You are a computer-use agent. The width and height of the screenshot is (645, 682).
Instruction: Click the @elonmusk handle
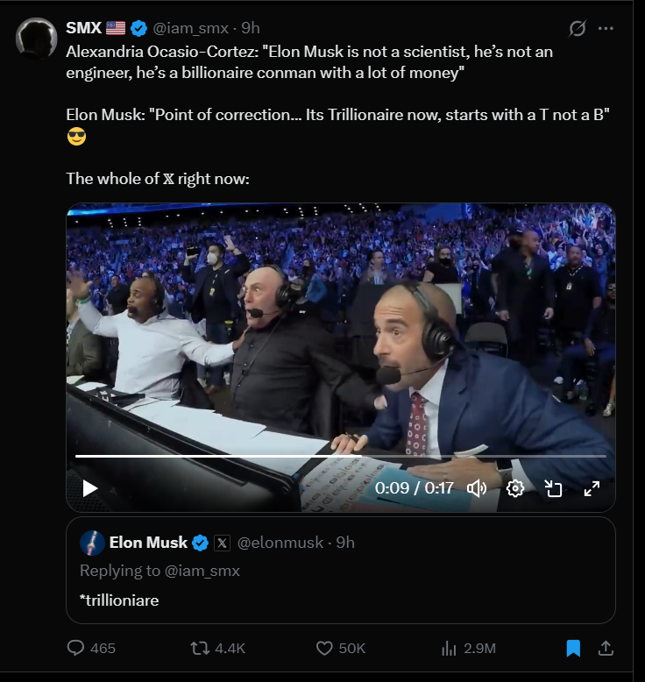(282, 543)
